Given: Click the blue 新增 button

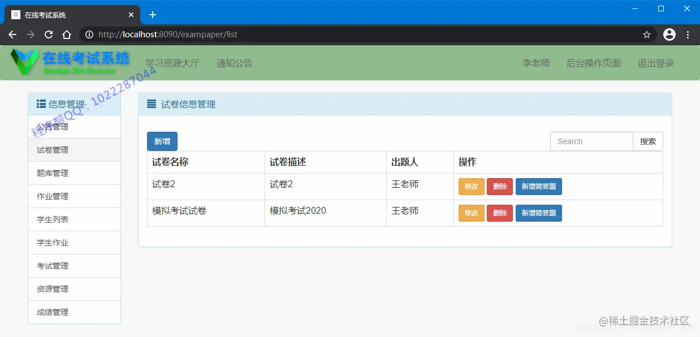Looking at the screenshot, I should [x=162, y=141].
